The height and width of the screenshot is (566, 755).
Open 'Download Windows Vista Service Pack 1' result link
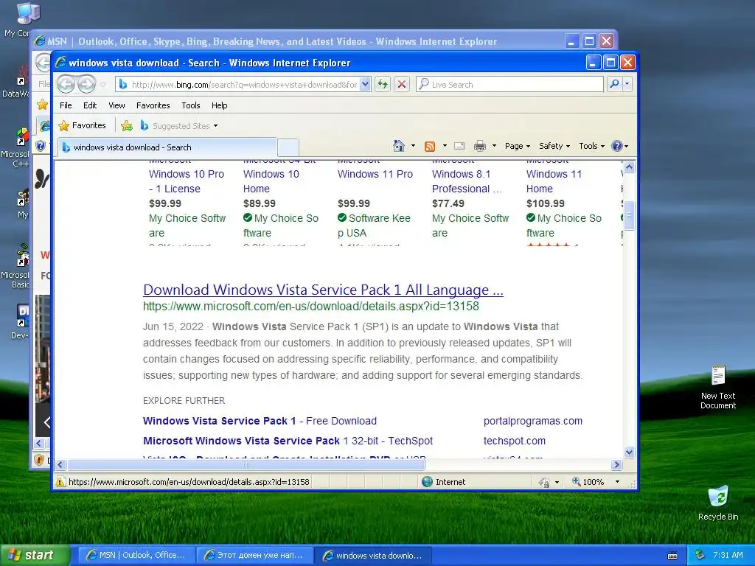[x=323, y=290]
